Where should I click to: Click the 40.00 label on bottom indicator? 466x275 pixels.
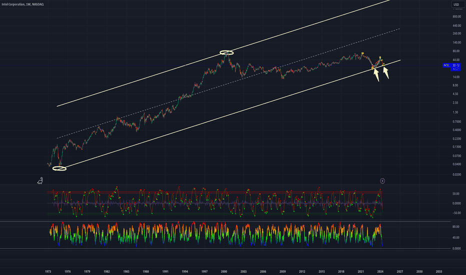click(x=456, y=237)
